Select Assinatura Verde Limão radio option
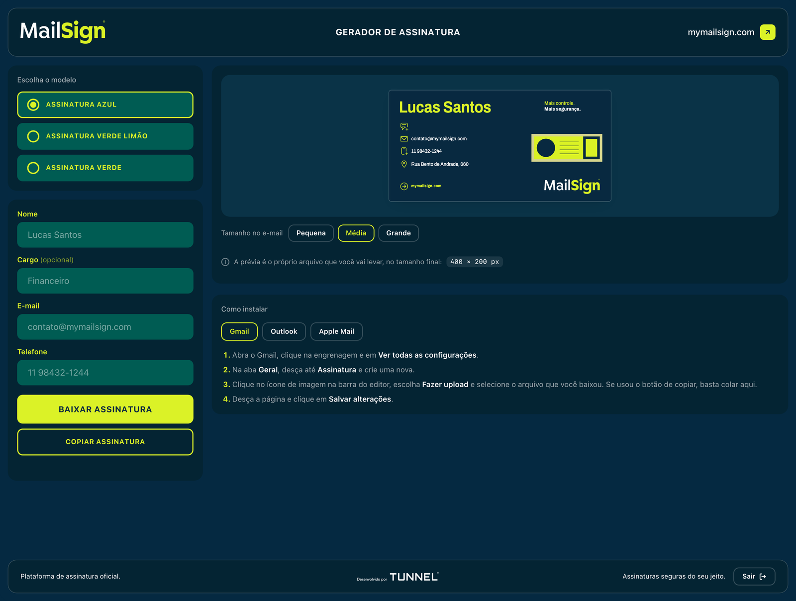 (x=105, y=136)
